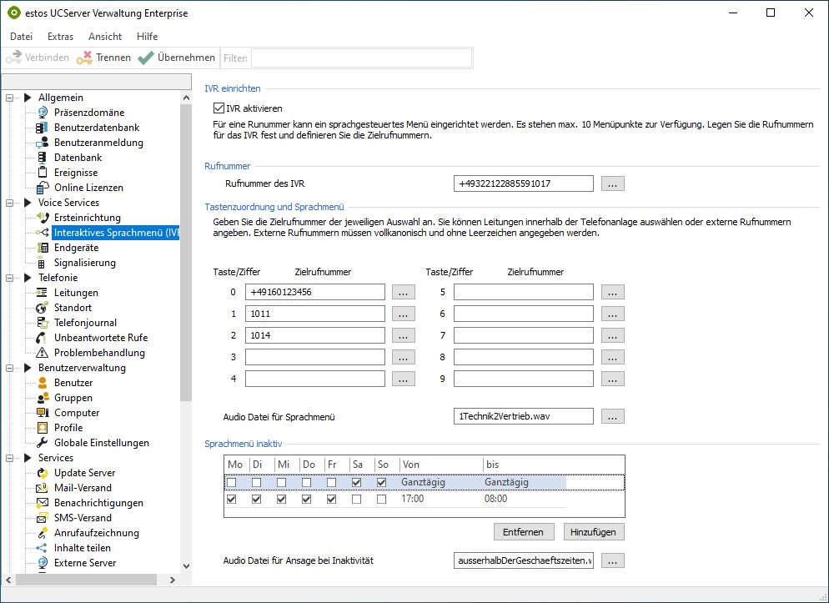Select Interaktives Sprachmenü in the tree
The width and height of the screenshot is (829, 603).
click(x=116, y=233)
